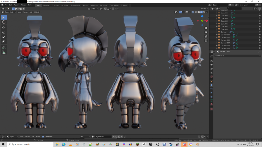Open the Object Mode dropdown
Viewport: 262px width, 147px height.
pos(9,12)
